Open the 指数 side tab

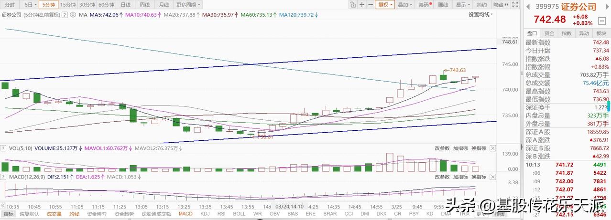567,33
